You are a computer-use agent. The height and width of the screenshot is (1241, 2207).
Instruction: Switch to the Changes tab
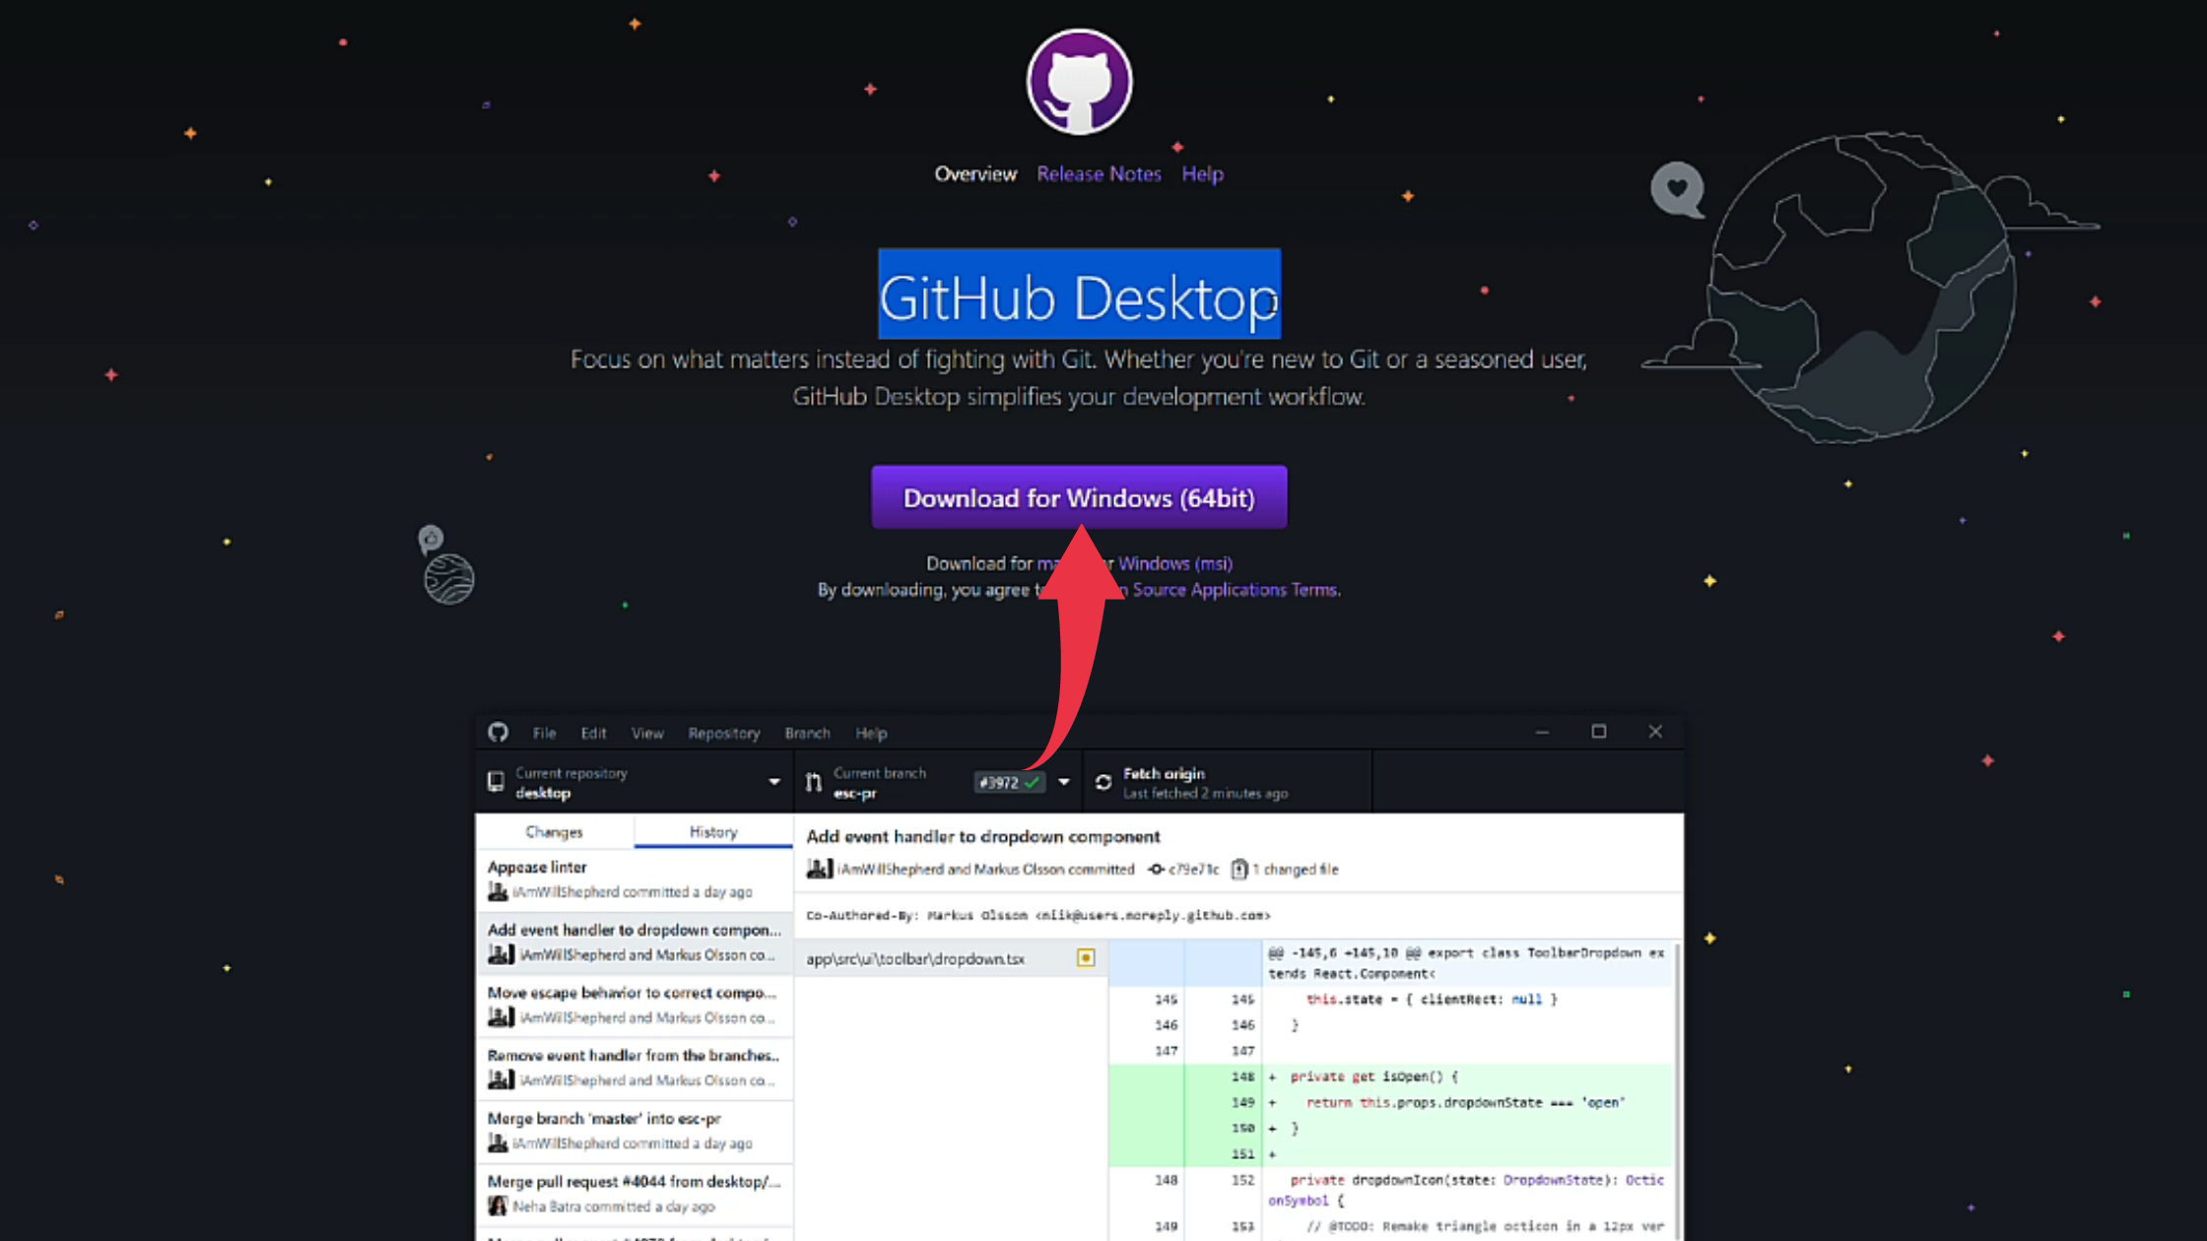[x=555, y=831]
